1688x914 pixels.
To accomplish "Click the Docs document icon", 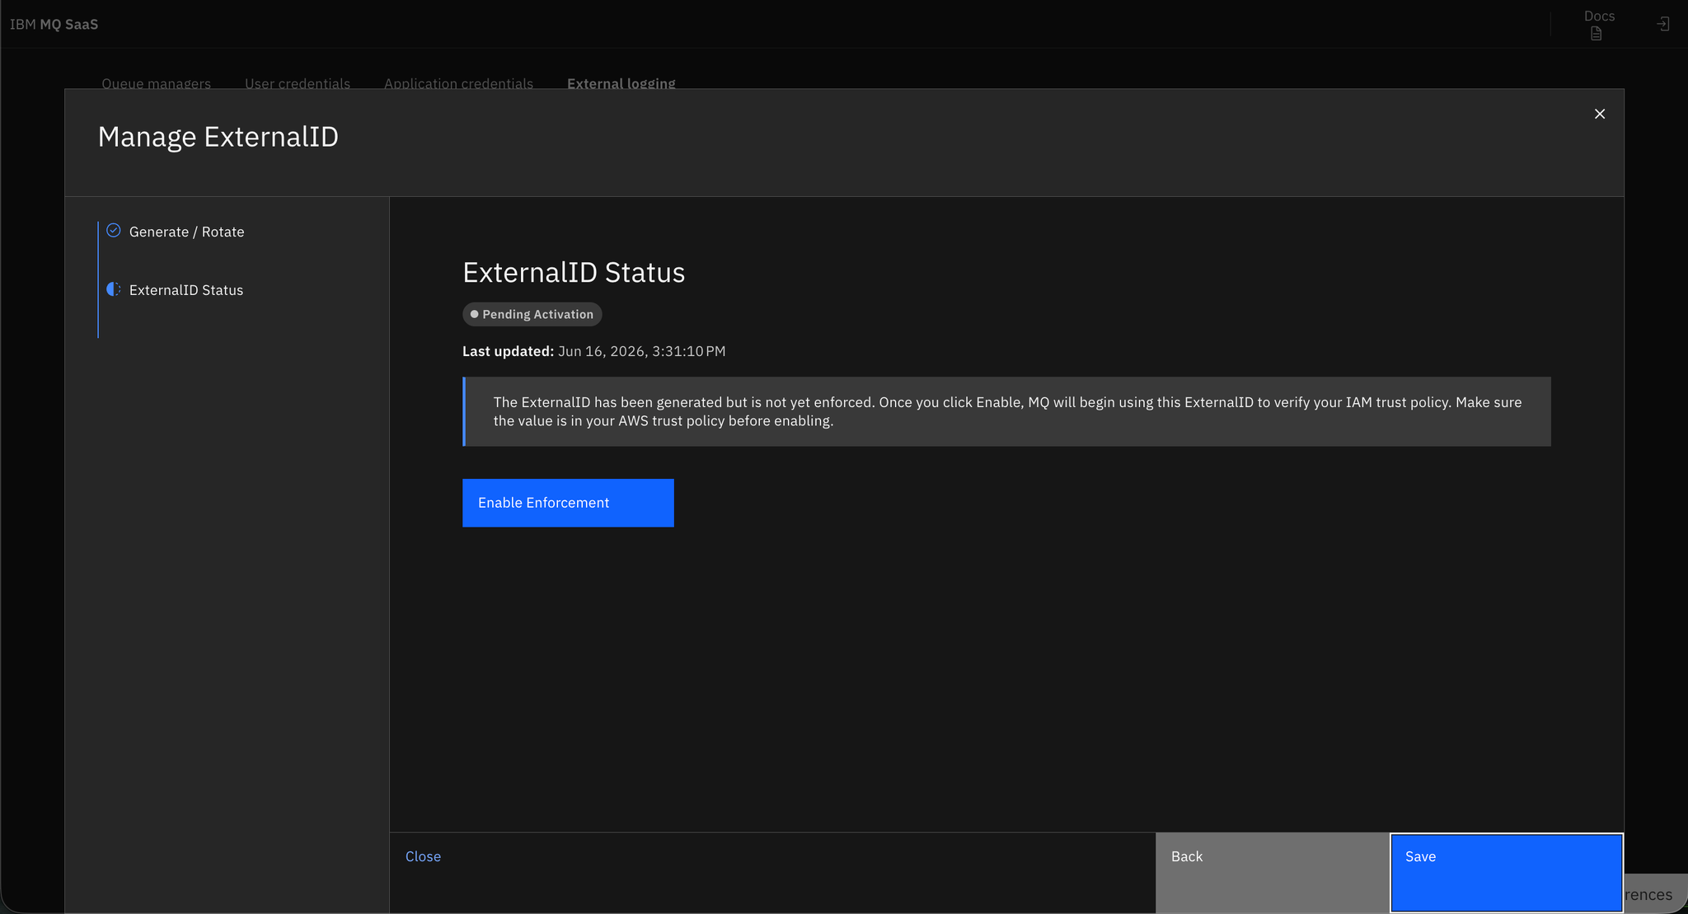I will point(1597,34).
